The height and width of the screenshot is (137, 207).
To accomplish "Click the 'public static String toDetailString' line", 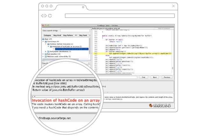I will tap(127, 36).
